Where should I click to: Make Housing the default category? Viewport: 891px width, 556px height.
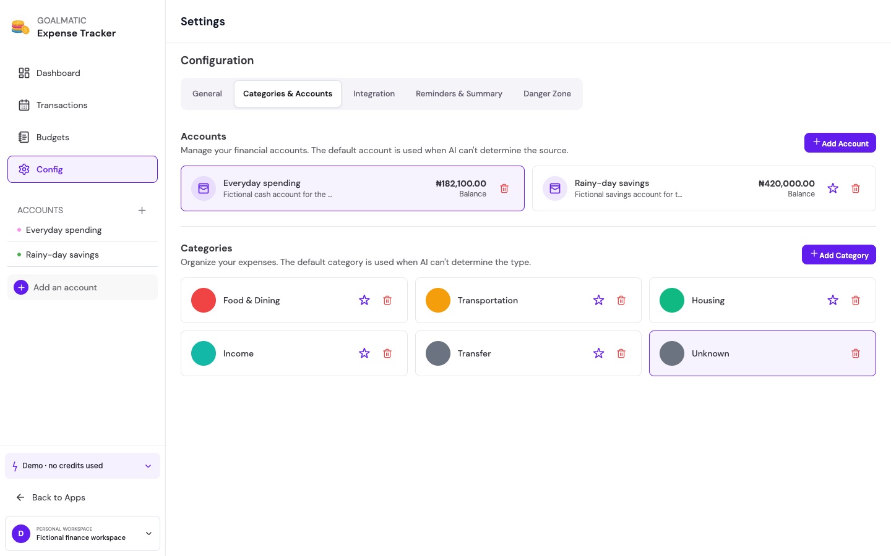pos(833,300)
